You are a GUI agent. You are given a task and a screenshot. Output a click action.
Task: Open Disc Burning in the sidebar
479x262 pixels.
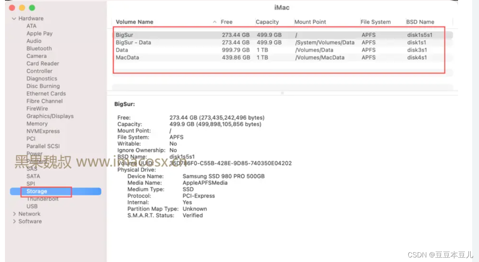(43, 86)
